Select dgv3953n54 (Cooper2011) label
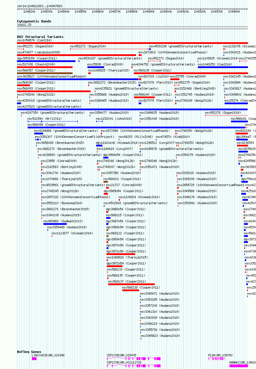The height and width of the screenshot is (369, 256). [x=37, y=58]
